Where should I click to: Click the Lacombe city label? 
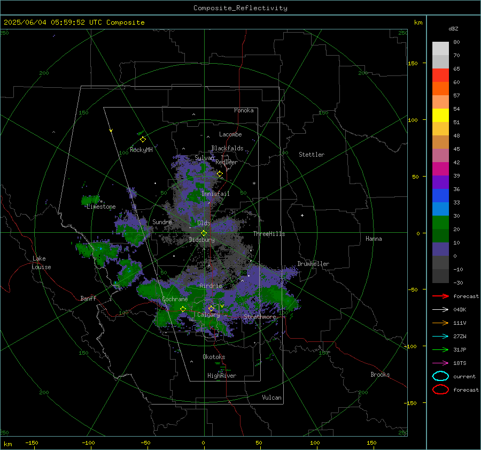[x=230, y=134]
